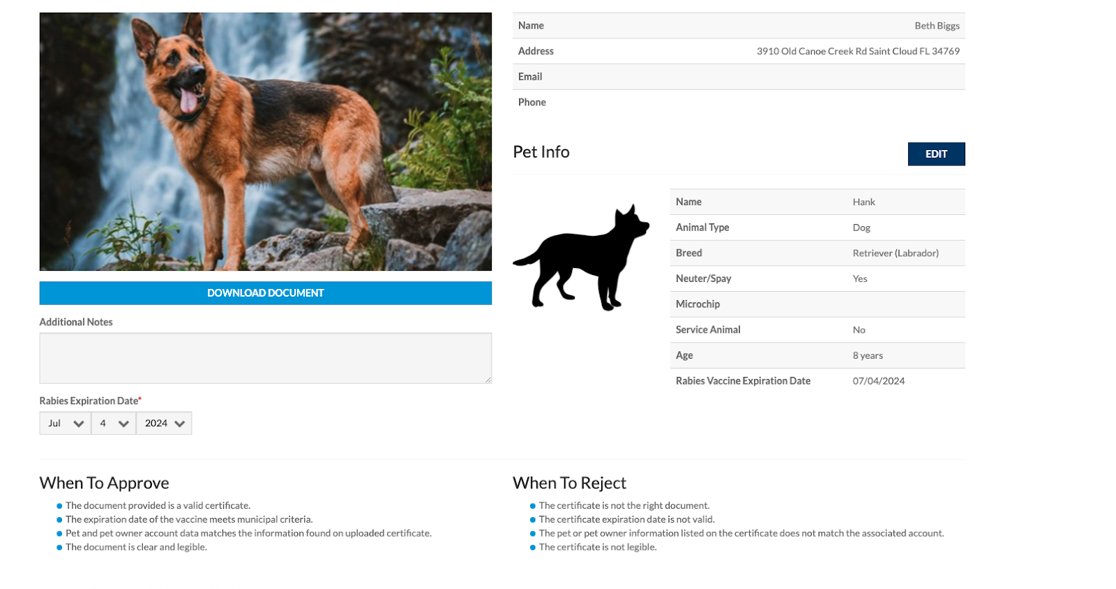Click the black dog silhouette icon
This screenshot has height=589, width=1116.
point(582,258)
